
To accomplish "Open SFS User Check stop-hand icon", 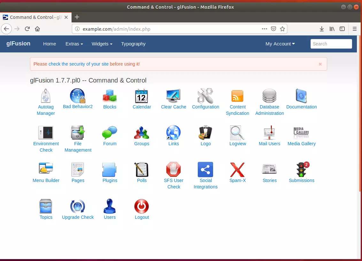I will pos(173,169).
